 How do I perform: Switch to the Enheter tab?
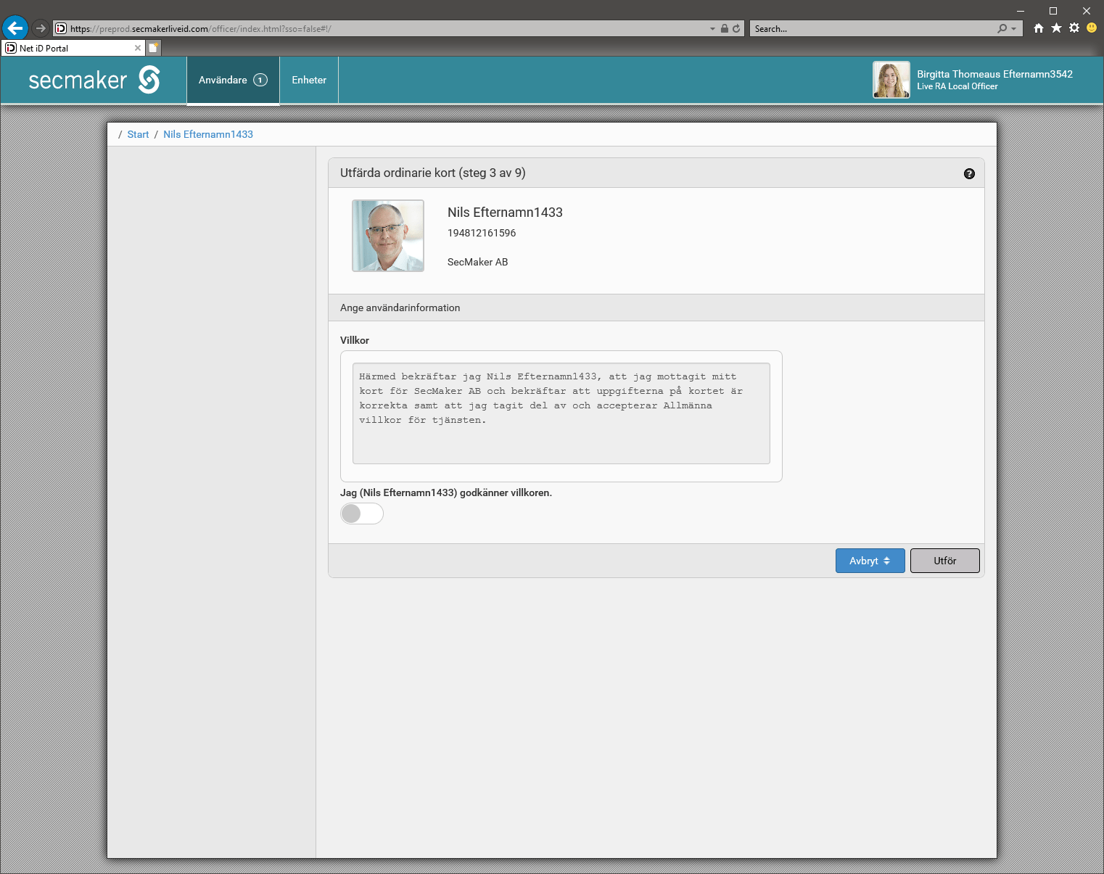point(309,80)
